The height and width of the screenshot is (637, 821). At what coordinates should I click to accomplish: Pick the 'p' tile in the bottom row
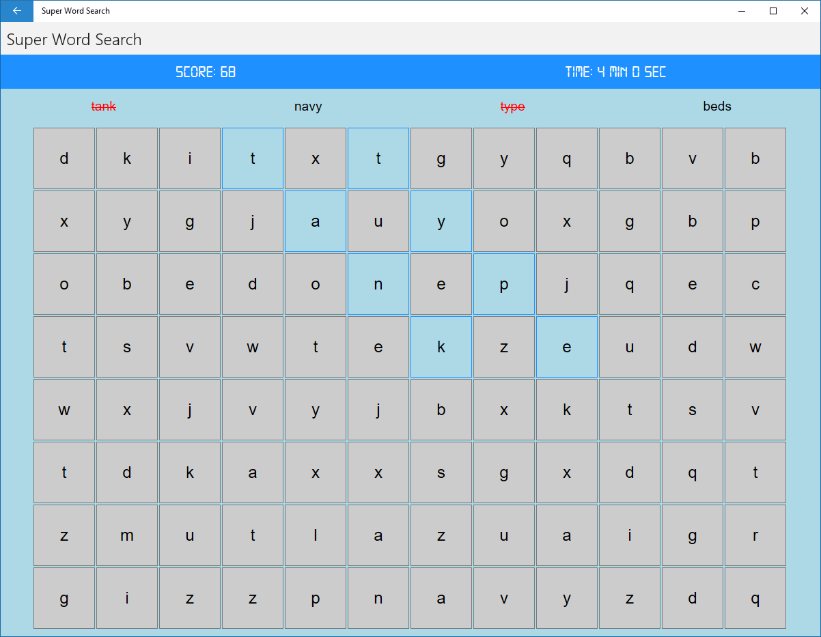316,598
